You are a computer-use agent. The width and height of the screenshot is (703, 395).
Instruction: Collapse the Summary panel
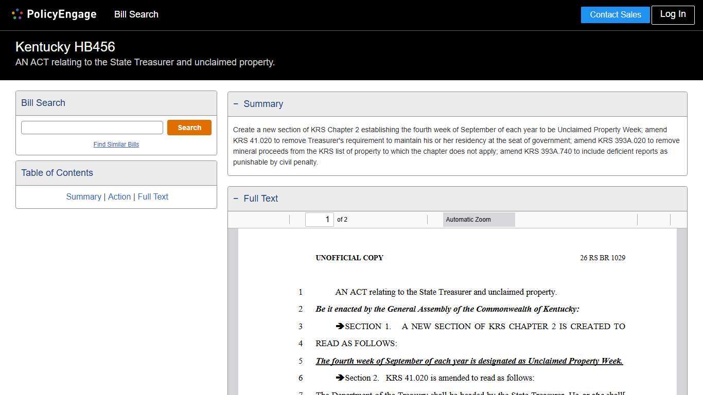236,103
